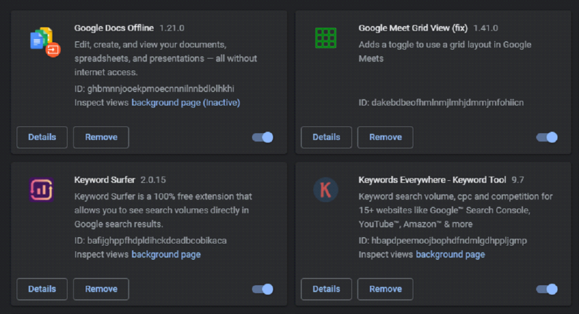579x314 pixels.
Task: Click the Keyword Surfer extension icon
Action: [x=41, y=190]
